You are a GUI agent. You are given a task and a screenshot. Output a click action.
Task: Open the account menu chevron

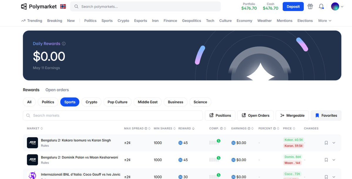[342, 6]
